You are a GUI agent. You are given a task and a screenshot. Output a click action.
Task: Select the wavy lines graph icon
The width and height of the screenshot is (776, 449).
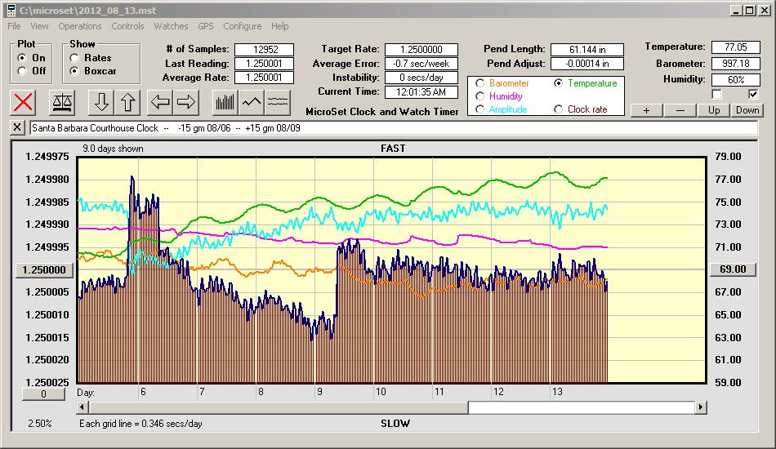279,102
